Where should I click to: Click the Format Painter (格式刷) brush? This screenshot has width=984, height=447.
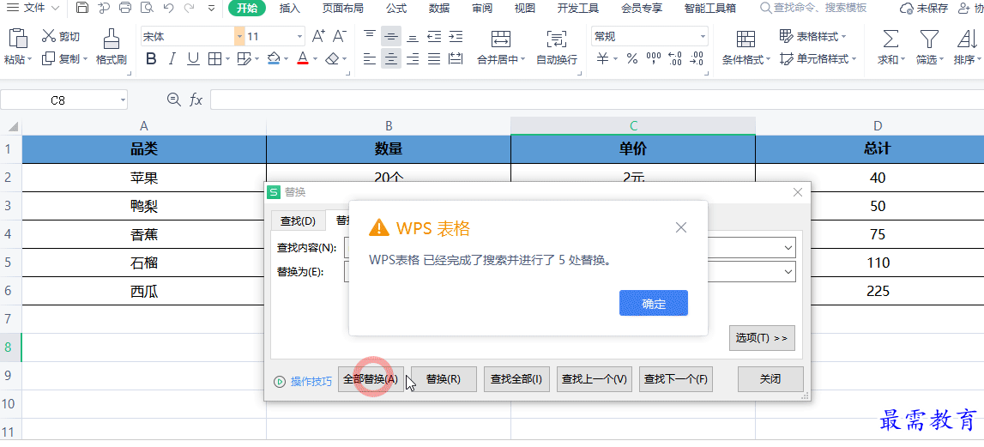tap(111, 39)
